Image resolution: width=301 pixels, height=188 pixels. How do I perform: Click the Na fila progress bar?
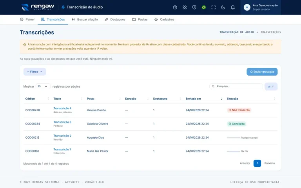coord(234,151)
